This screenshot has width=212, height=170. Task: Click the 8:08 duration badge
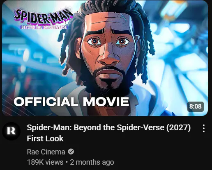[x=196, y=107]
